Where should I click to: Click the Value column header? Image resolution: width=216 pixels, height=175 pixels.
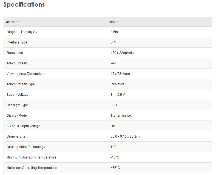click(114, 22)
